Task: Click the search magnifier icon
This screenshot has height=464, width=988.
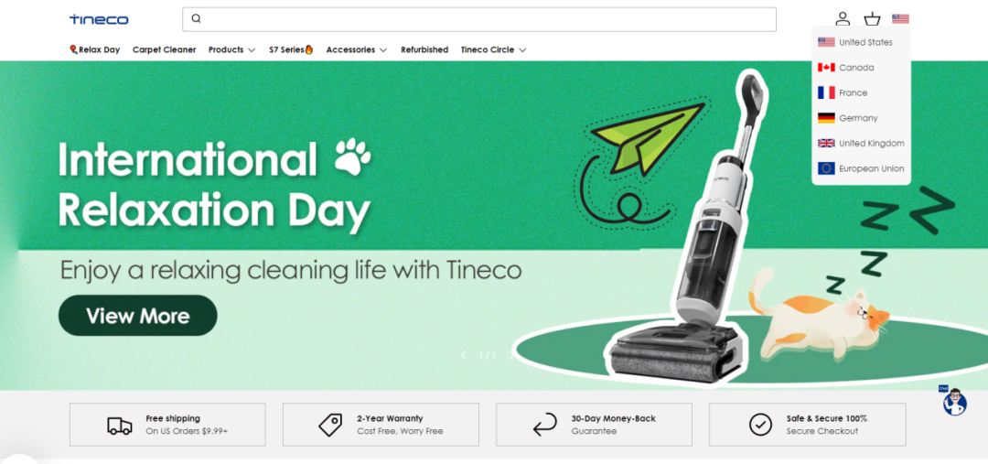Action: [196, 19]
